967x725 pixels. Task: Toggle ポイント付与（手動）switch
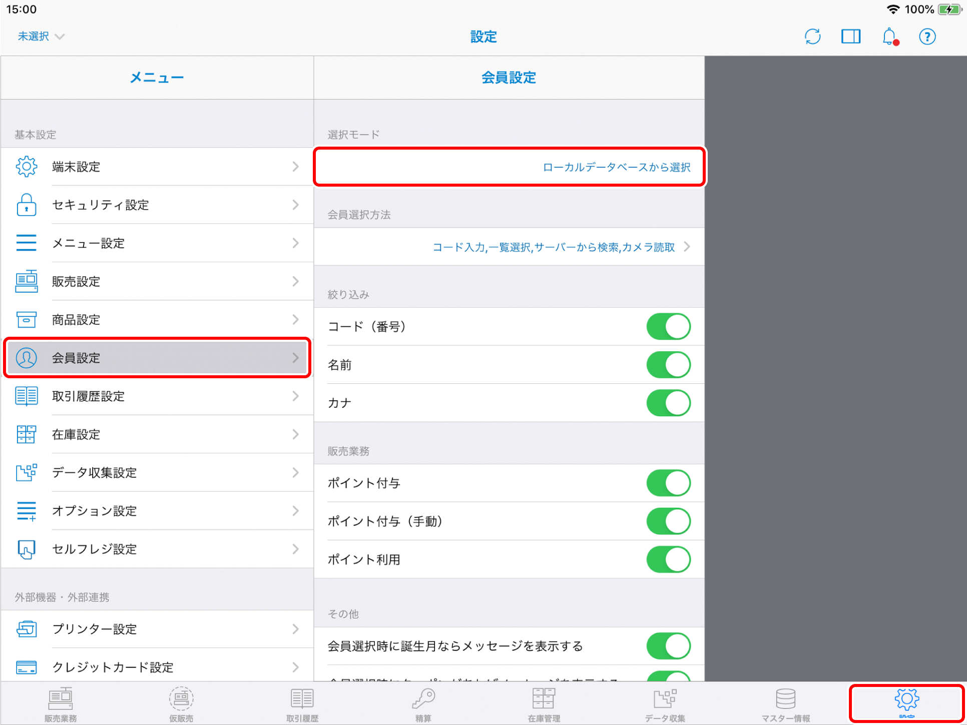click(x=669, y=521)
